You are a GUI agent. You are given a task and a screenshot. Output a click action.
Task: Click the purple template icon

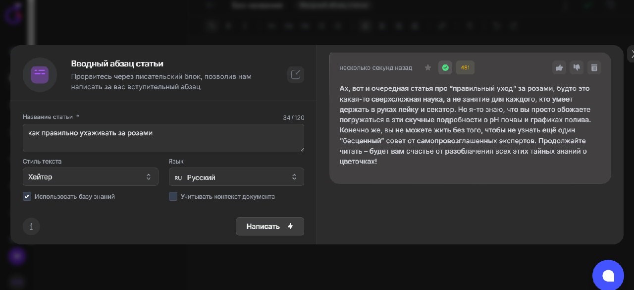tap(40, 75)
